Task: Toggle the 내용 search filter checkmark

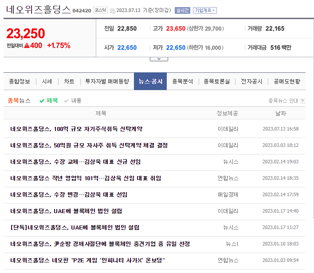Action: [x=66, y=101]
